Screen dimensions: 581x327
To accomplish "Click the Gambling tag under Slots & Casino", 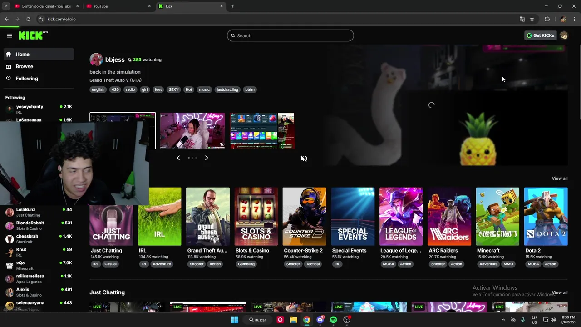I will (246, 264).
